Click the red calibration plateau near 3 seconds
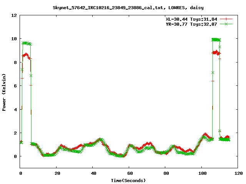Viewport: 246px width, 184px height. tap(26, 55)
